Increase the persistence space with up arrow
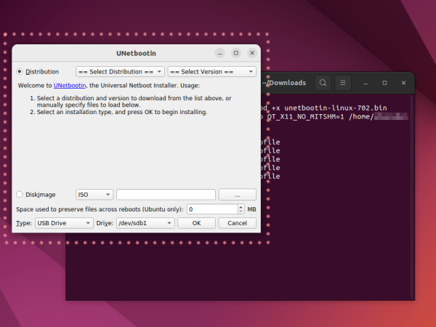 241,207
